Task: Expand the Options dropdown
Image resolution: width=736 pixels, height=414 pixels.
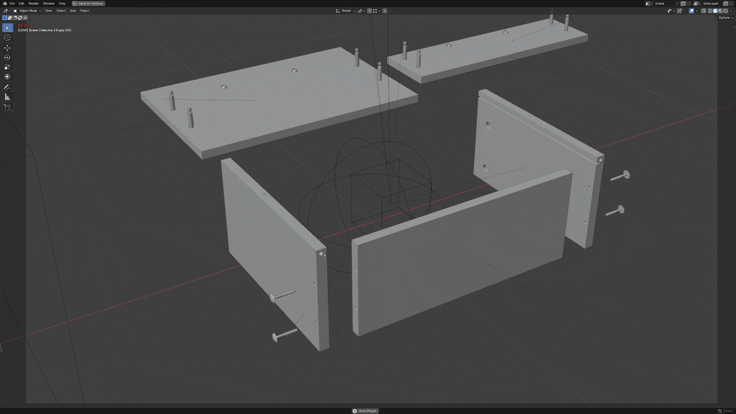Action: coord(725,18)
